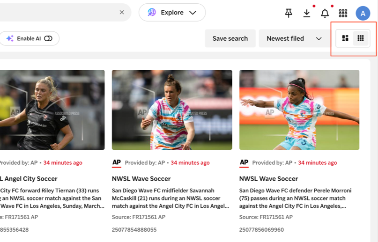Click the Riley Tiernan caption text
The width and height of the screenshot is (378, 242).
(x=52, y=198)
